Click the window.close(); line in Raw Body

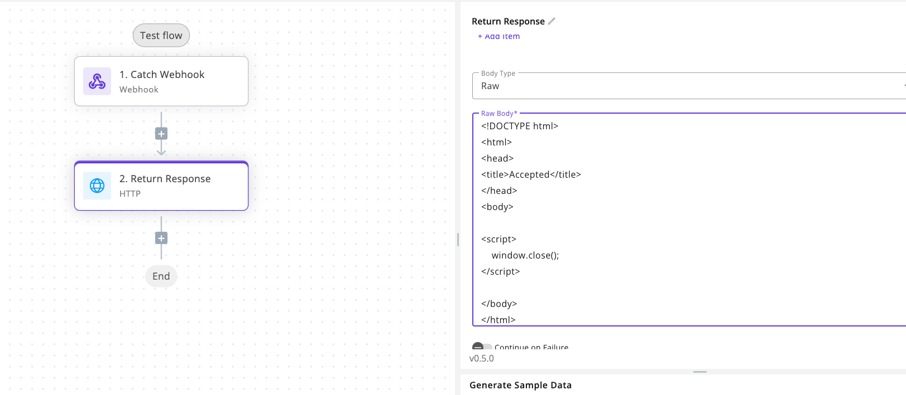point(525,255)
